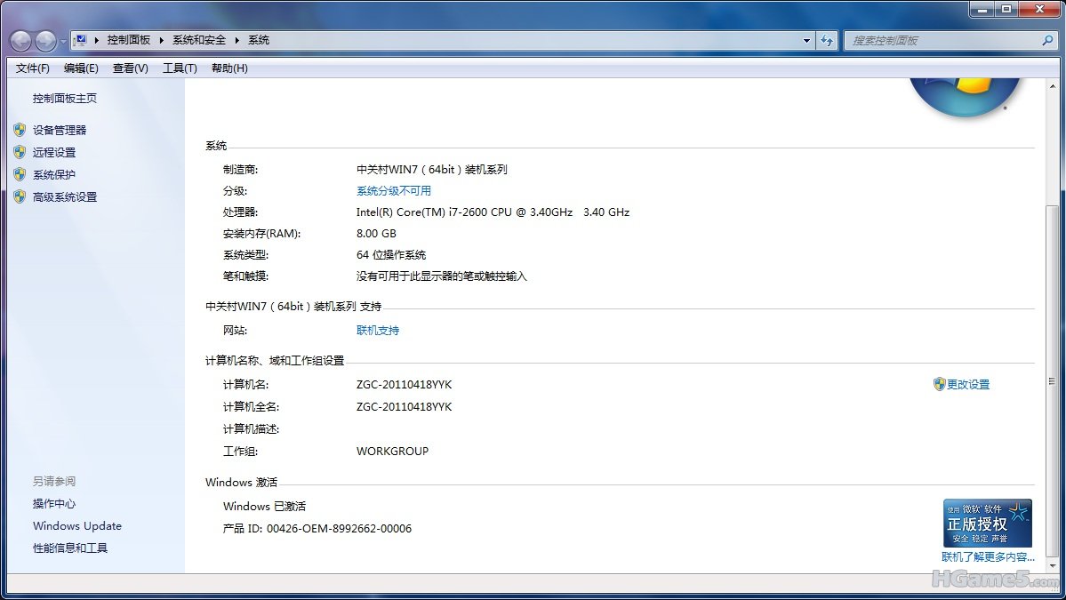Click the 正版授权 genuine software badge
Viewport: 1066px width, 600px height.
988,524
